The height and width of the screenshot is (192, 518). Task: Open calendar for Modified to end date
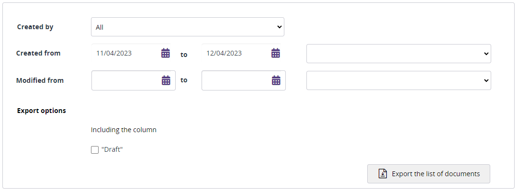pos(276,80)
